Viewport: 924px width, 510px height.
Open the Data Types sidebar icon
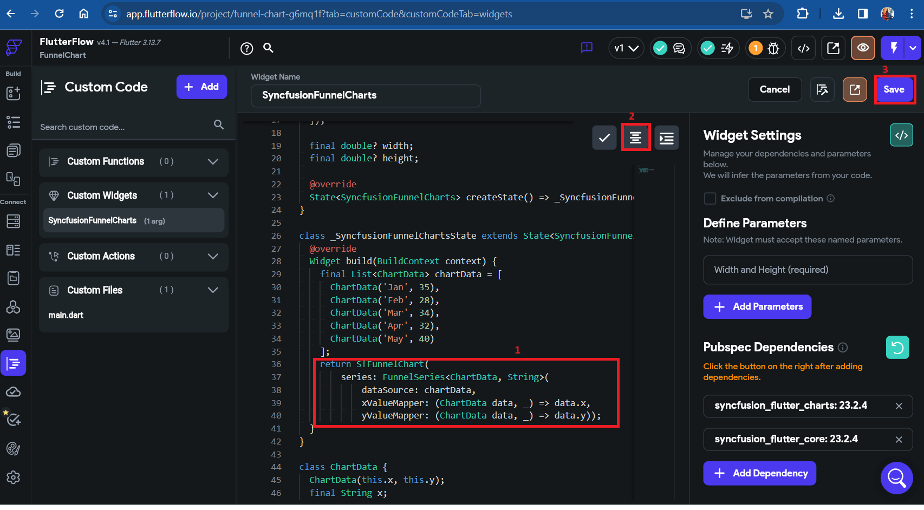pyautogui.click(x=14, y=250)
